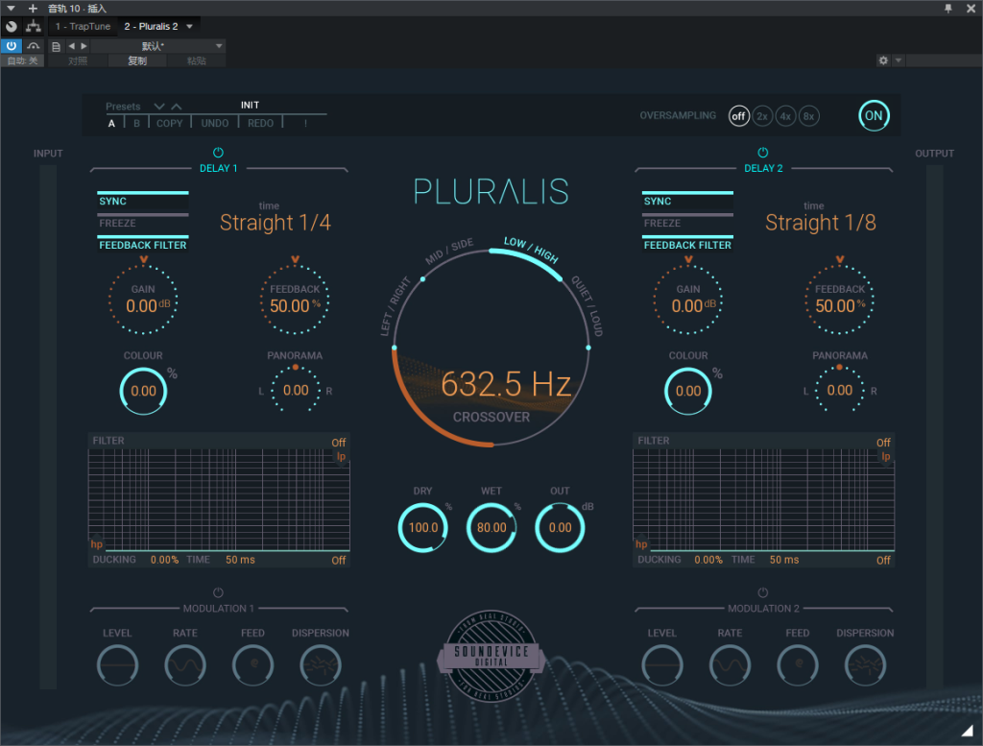The height and width of the screenshot is (746, 983).
Task: Click the COPY button
Action: click(169, 124)
